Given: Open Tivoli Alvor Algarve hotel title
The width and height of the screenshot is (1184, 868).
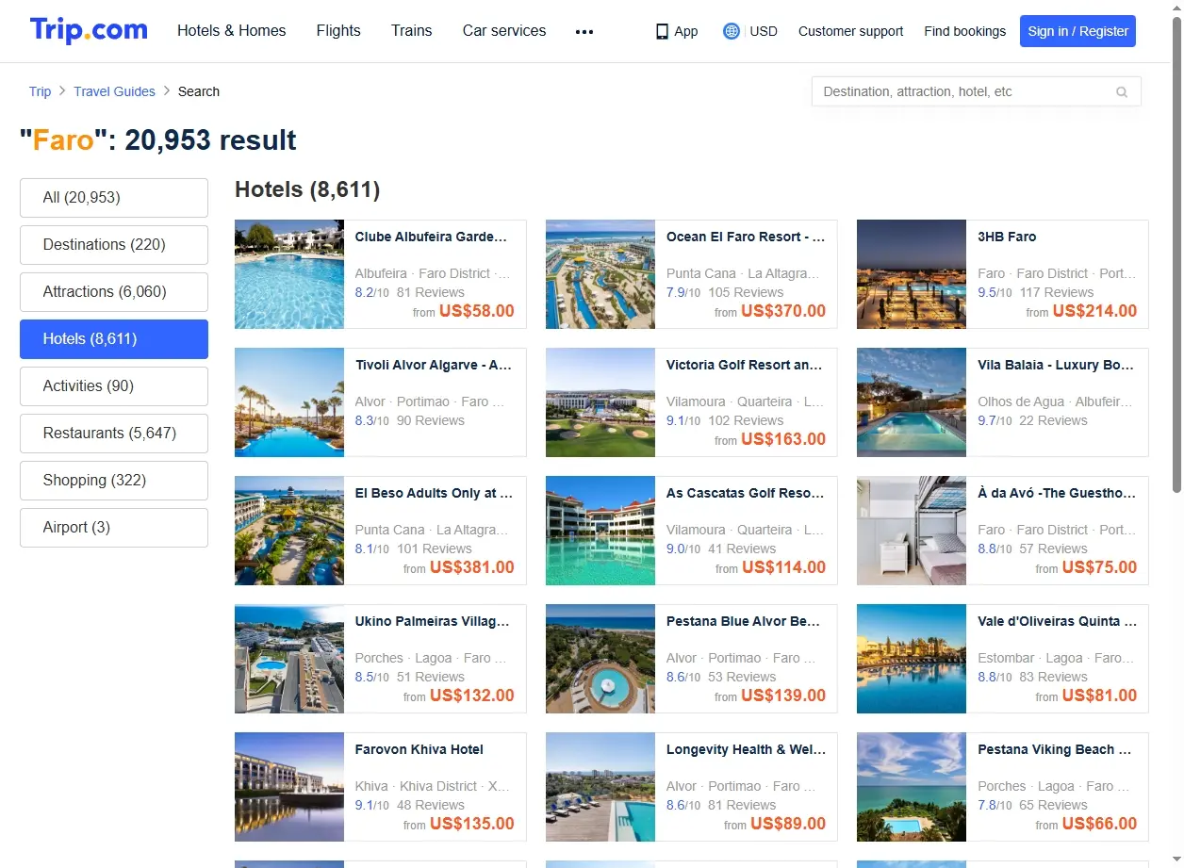Looking at the screenshot, I should tap(434, 365).
